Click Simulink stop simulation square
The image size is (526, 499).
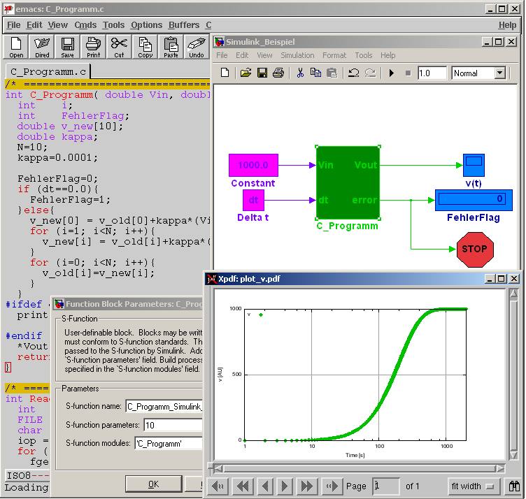point(408,73)
